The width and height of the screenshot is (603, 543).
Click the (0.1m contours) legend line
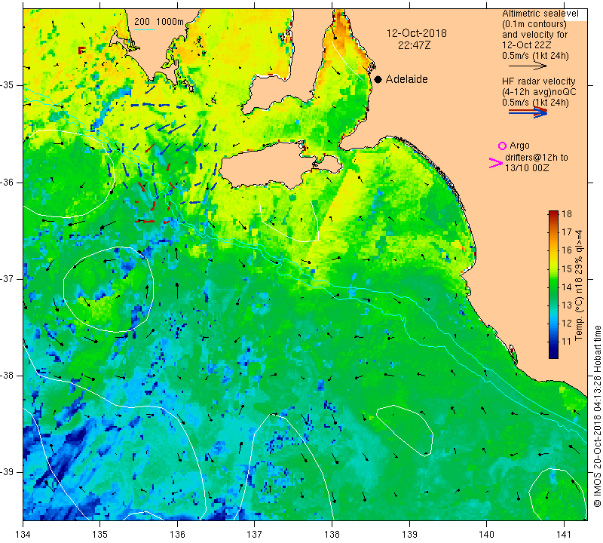[534, 24]
